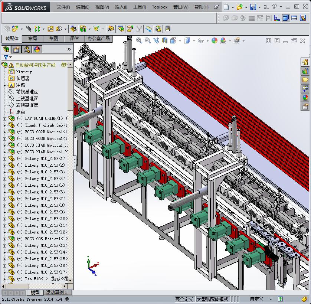Viewport: 311px width, 304px height.
Task: Switch to the 评估 tab
Action: coord(74,39)
